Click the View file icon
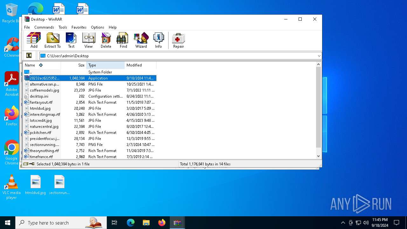Screen dimensions: 407x229 click(x=88, y=40)
